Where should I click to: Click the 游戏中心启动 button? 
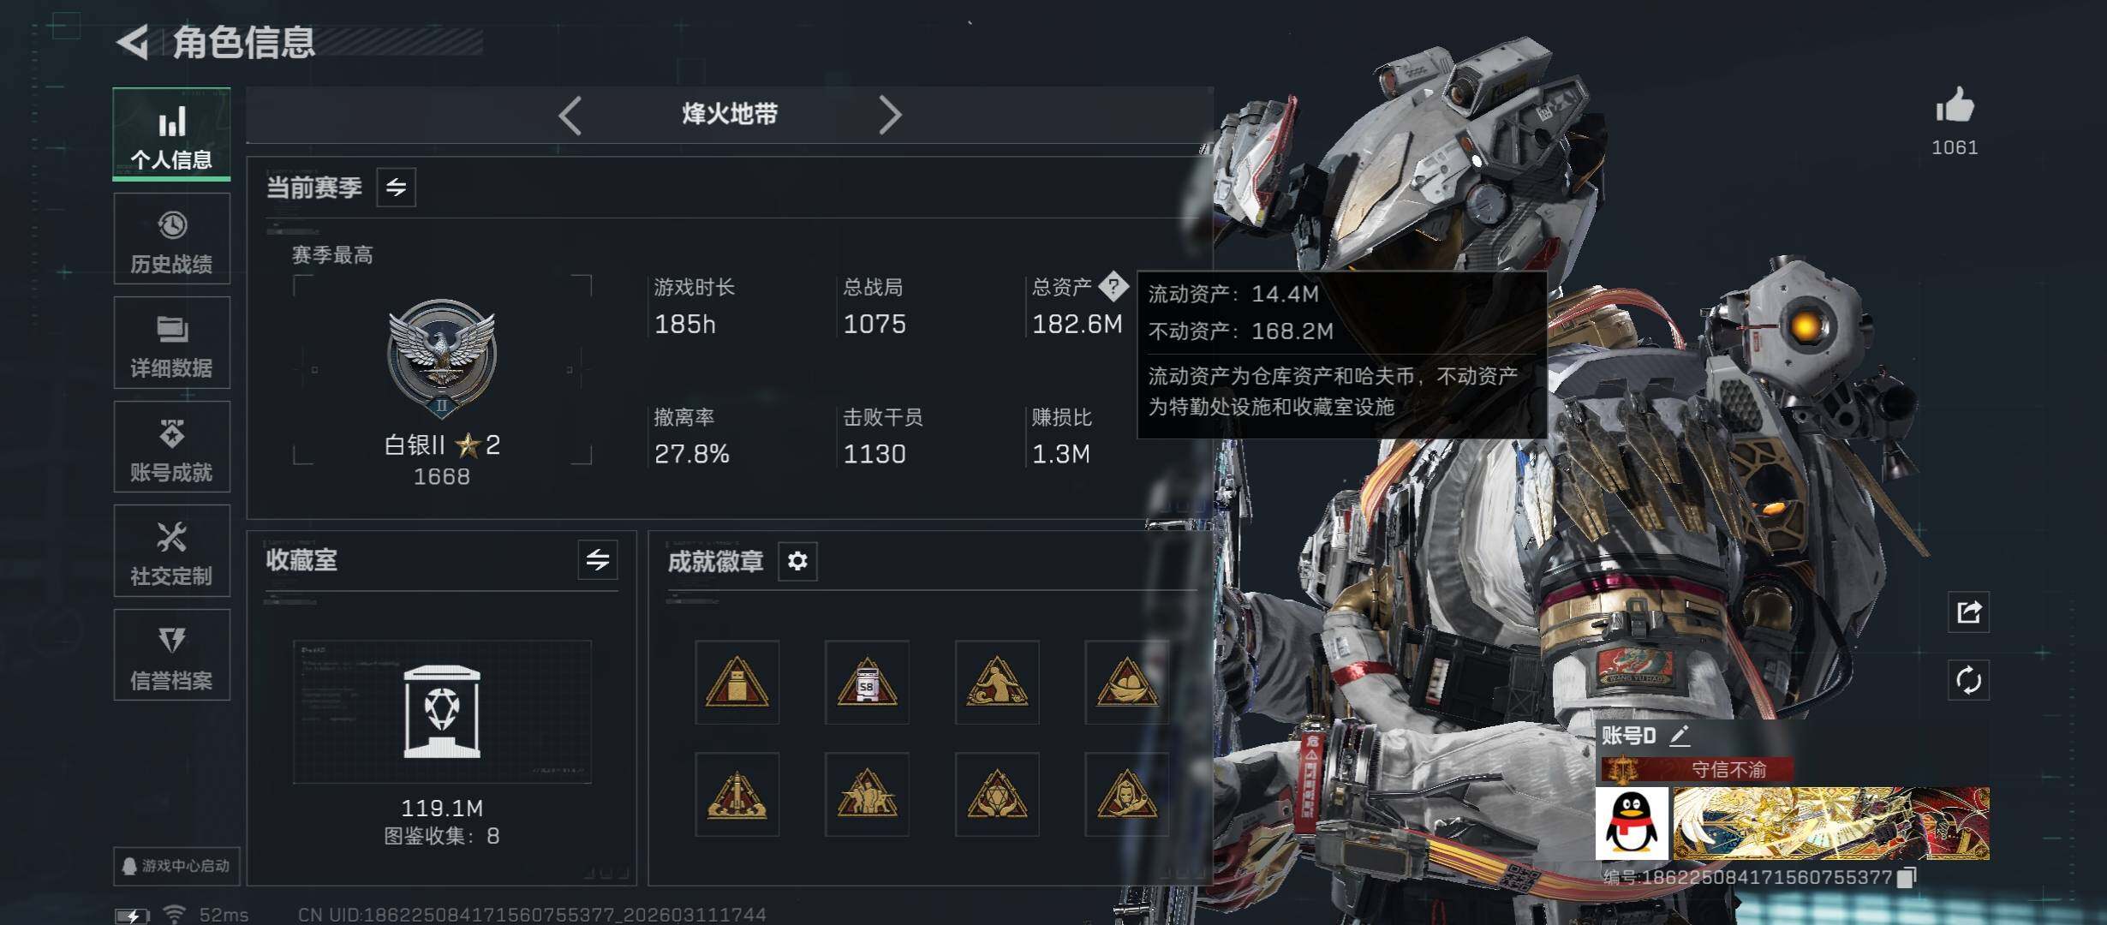click(x=176, y=866)
